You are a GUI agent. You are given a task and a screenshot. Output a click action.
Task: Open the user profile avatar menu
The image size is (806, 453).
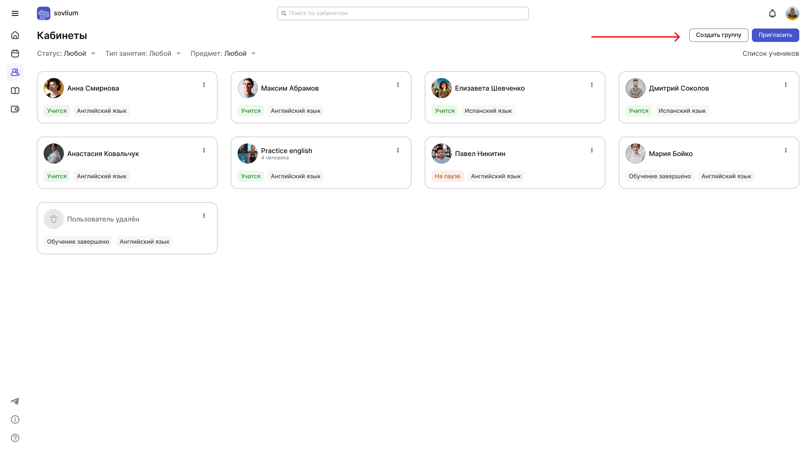point(792,13)
